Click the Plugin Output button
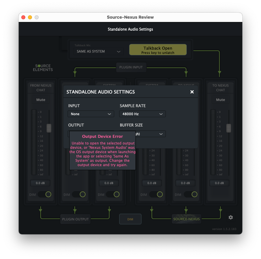261x259 pixels. click(76, 219)
